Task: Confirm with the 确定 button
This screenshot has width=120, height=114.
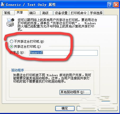Action: 65,108
